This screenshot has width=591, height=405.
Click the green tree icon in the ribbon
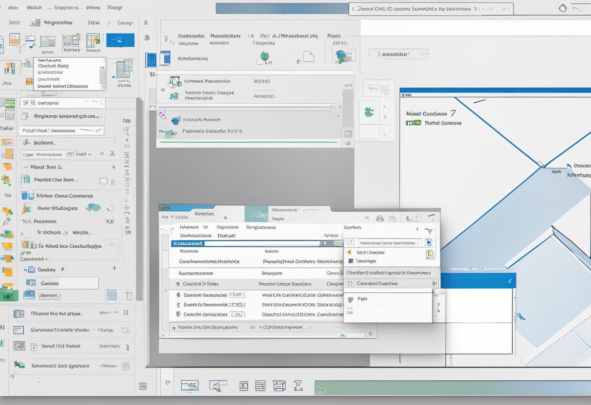coord(264,56)
